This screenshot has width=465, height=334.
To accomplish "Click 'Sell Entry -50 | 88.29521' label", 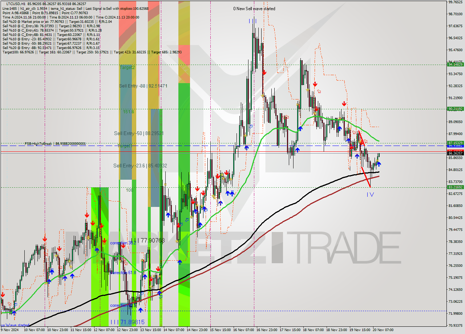I will point(139,134).
